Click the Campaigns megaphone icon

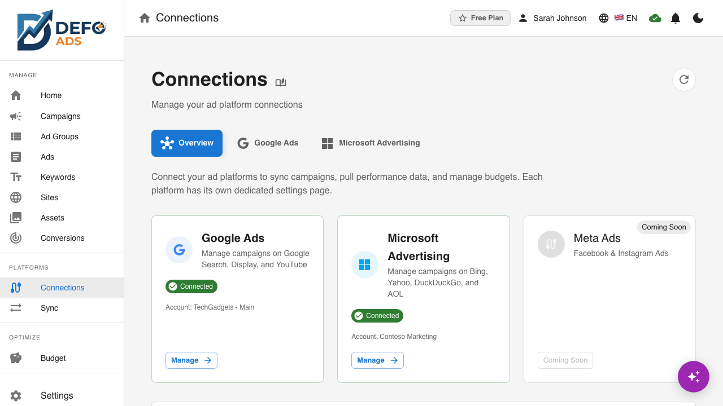pyautogui.click(x=16, y=116)
